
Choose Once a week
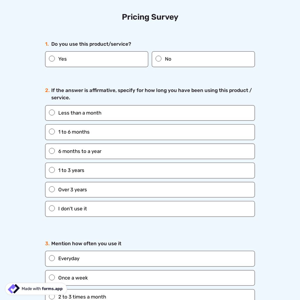click(52, 277)
